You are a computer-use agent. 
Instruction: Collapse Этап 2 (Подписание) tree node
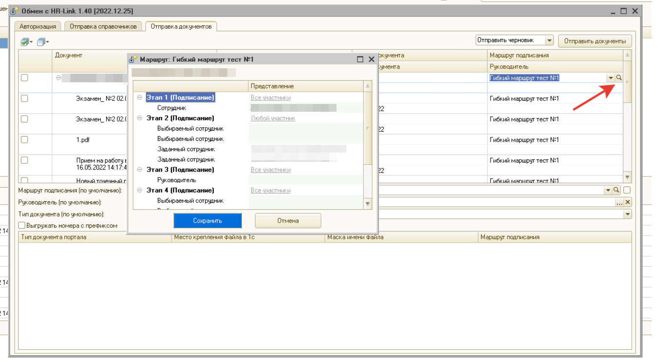[x=140, y=118]
